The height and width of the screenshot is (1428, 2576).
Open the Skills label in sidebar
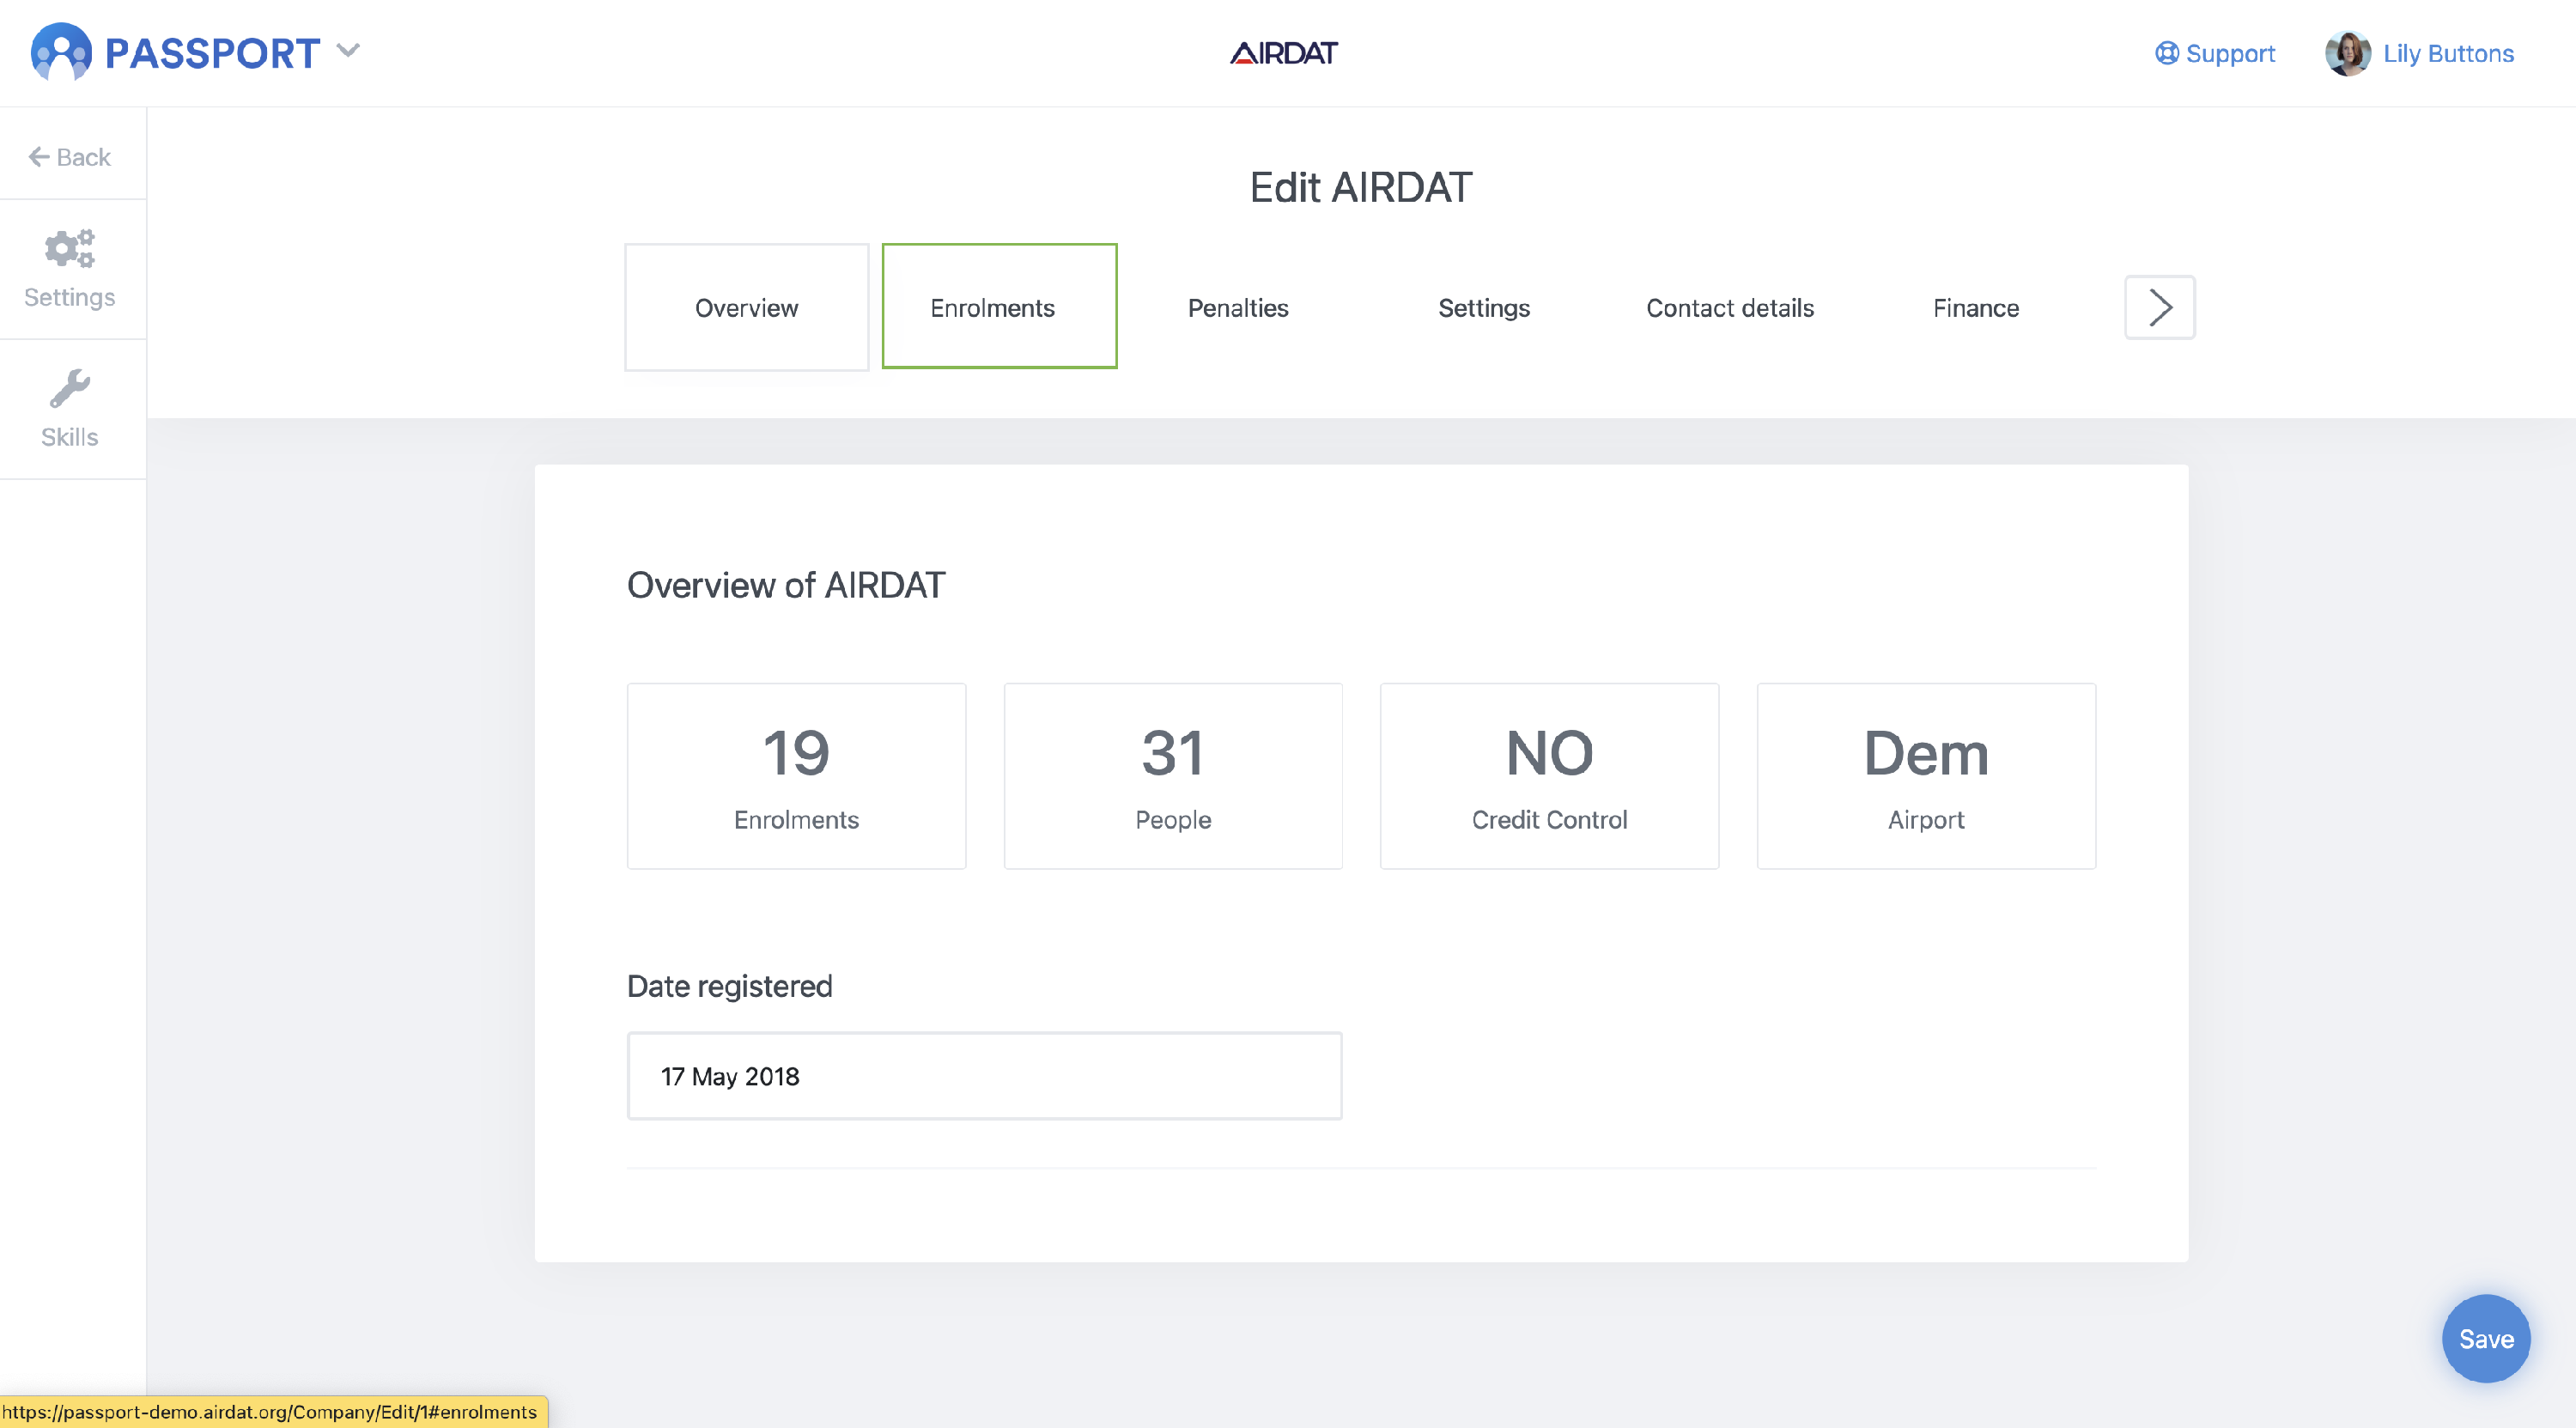pyautogui.click(x=69, y=437)
